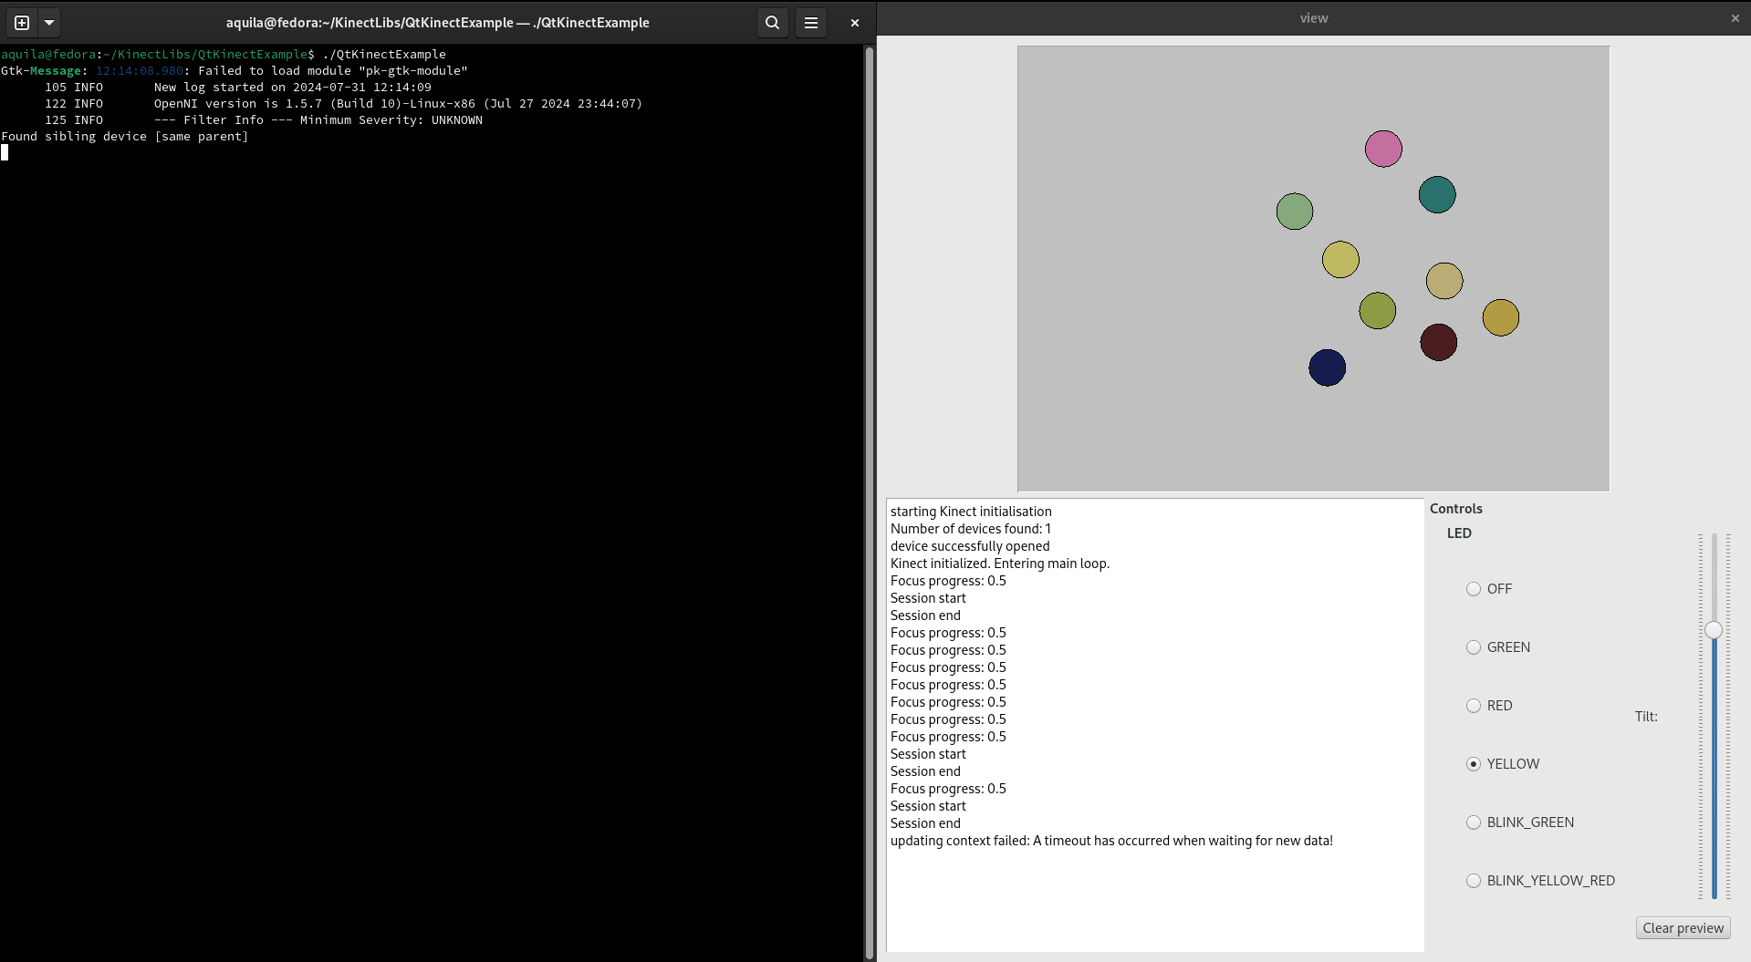Expand the terminal new-tab dropdown arrow
This screenshot has width=1751, height=962.
click(x=49, y=23)
